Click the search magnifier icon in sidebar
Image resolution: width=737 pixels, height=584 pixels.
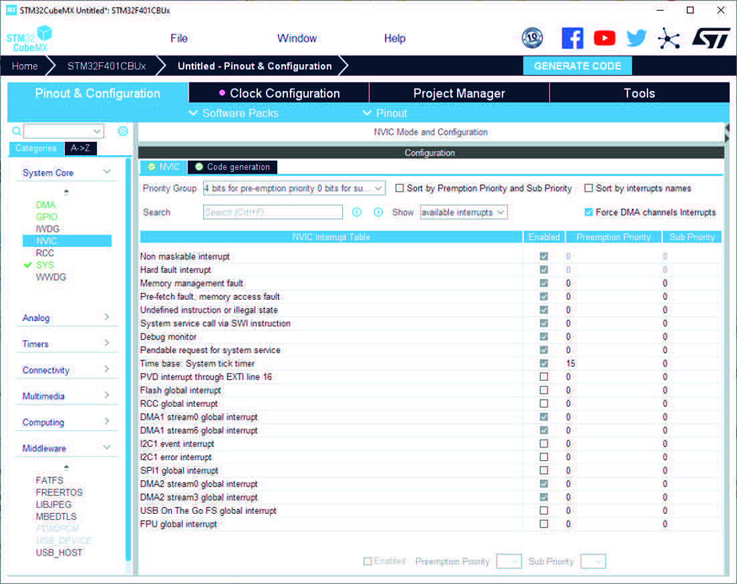pos(17,131)
